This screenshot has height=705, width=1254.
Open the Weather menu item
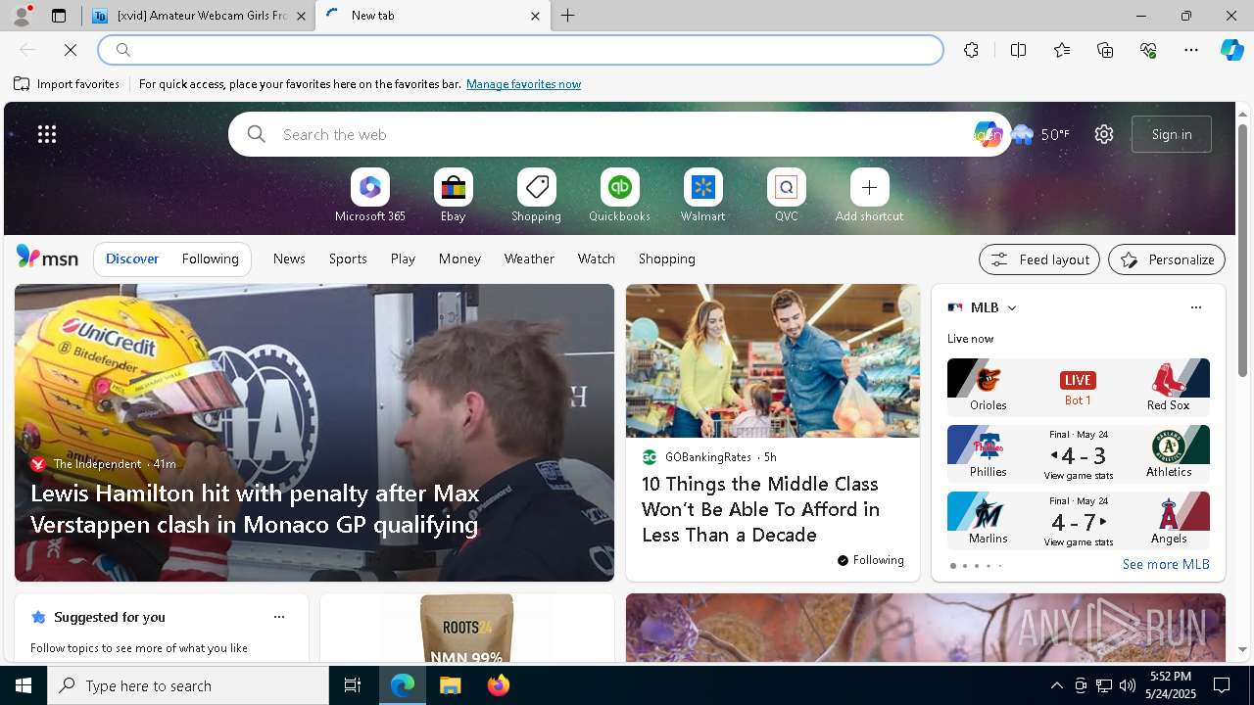(x=529, y=258)
